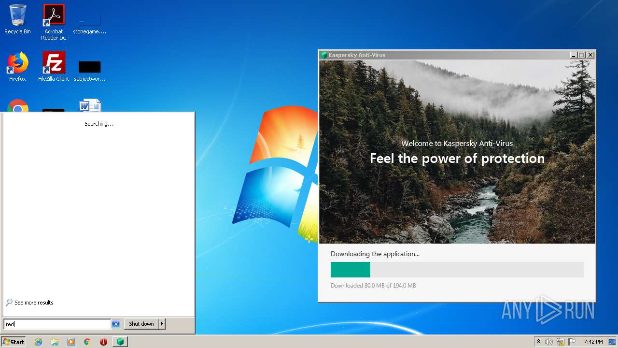Image resolution: width=618 pixels, height=348 pixels.
Task: Click 'Downloading the application...' status text
Action: [375, 254]
